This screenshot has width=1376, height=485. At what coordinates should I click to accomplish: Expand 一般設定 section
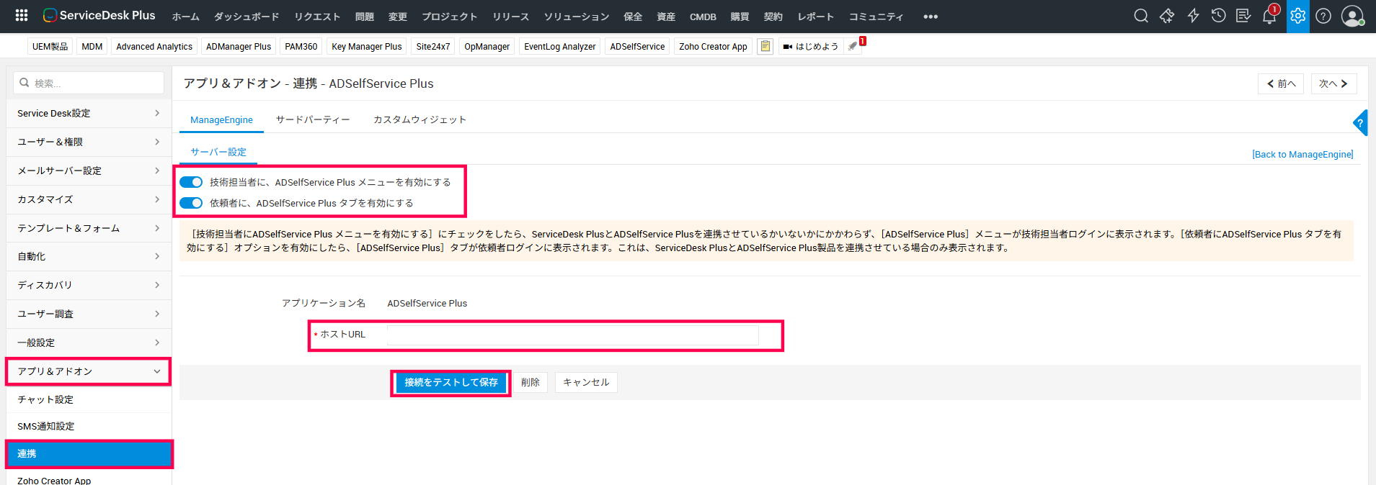tap(89, 343)
